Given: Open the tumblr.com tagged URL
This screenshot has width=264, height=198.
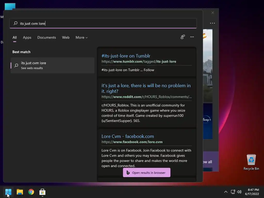Looking at the screenshot, I should click(139, 61).
